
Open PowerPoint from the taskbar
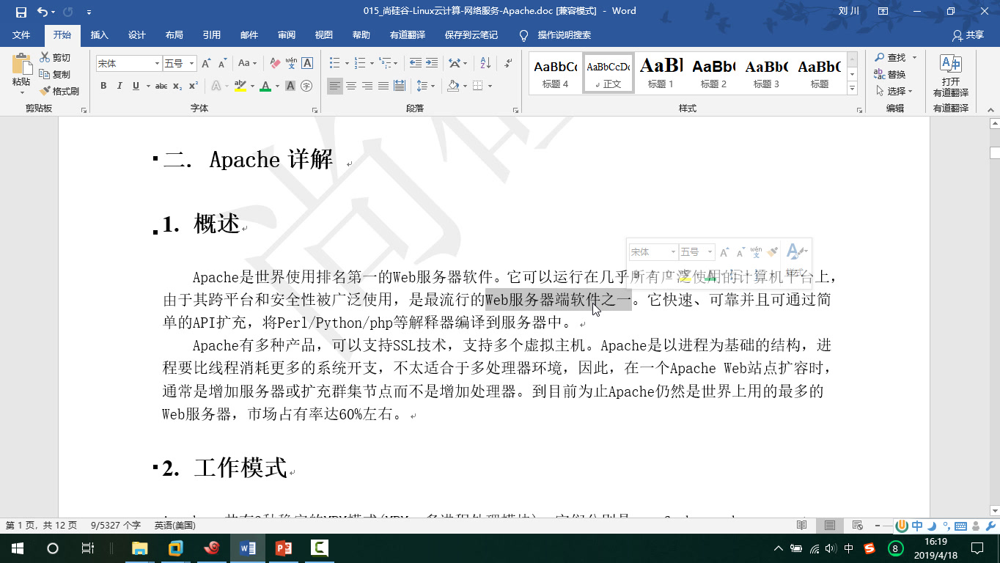[x=284, y=548]
